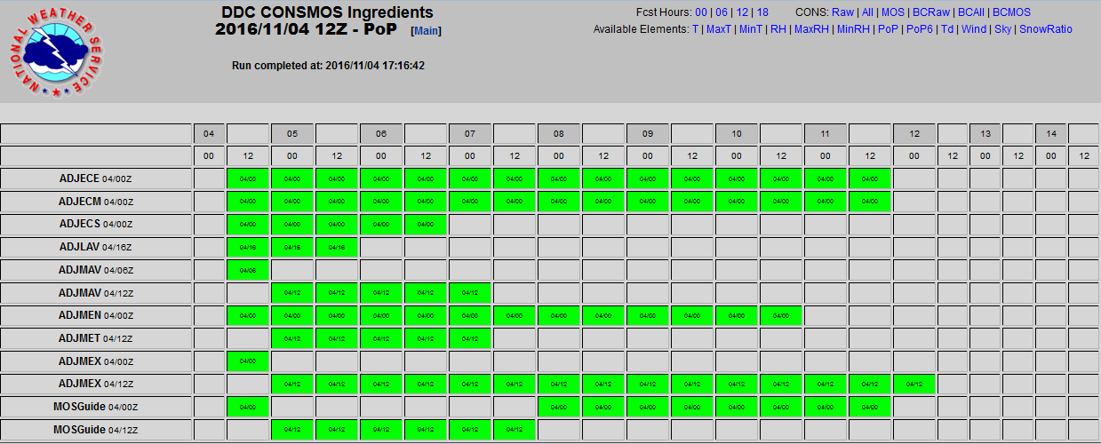View the PoP6 element

click(x=920, y=29)
